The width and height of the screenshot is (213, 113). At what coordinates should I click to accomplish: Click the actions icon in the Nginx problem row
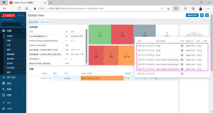[156, 78]
